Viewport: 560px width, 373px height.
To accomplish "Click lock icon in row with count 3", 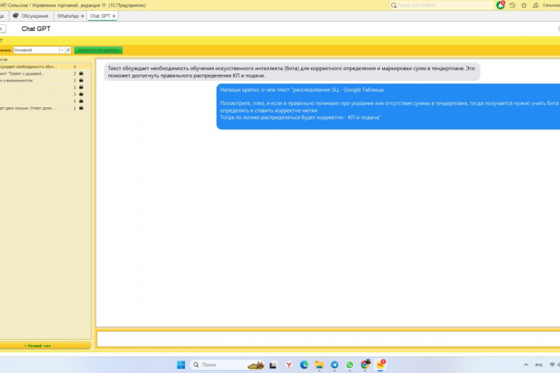I will pos(81,94).
